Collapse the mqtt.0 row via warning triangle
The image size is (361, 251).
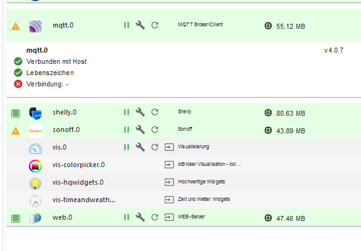tap(16, 26)
